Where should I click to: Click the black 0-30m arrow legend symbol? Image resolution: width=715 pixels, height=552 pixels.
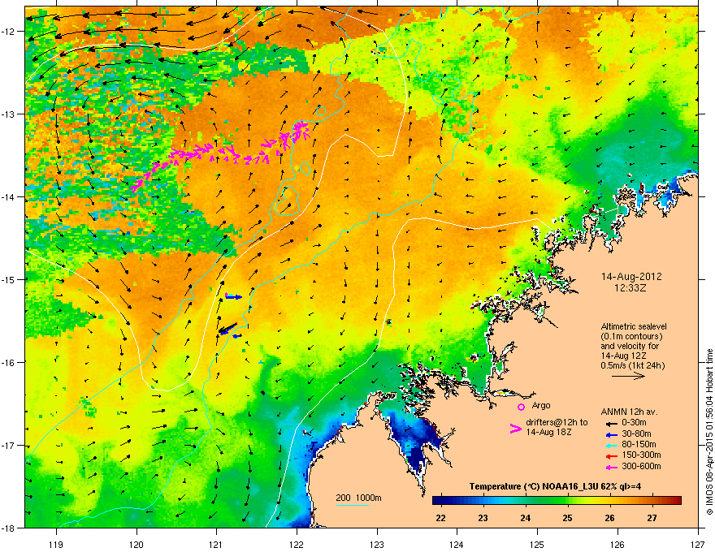611,424
